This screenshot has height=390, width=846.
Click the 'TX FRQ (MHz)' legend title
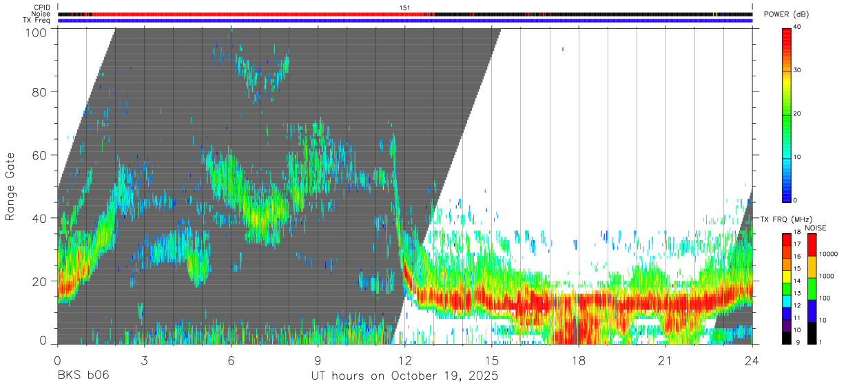click(786, 219)
